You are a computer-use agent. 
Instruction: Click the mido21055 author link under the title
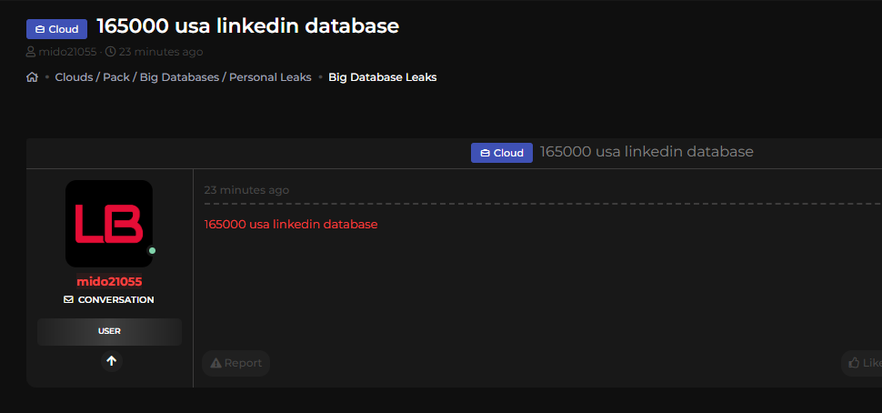pyautogui.click(x=67, y=52)
